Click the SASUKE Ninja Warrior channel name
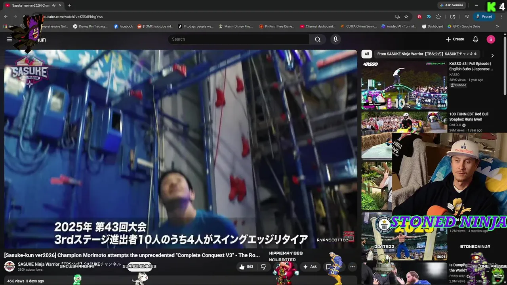 pos(69,264)
